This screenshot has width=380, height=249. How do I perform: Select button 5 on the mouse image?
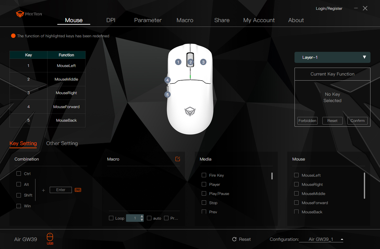[167, 94]
